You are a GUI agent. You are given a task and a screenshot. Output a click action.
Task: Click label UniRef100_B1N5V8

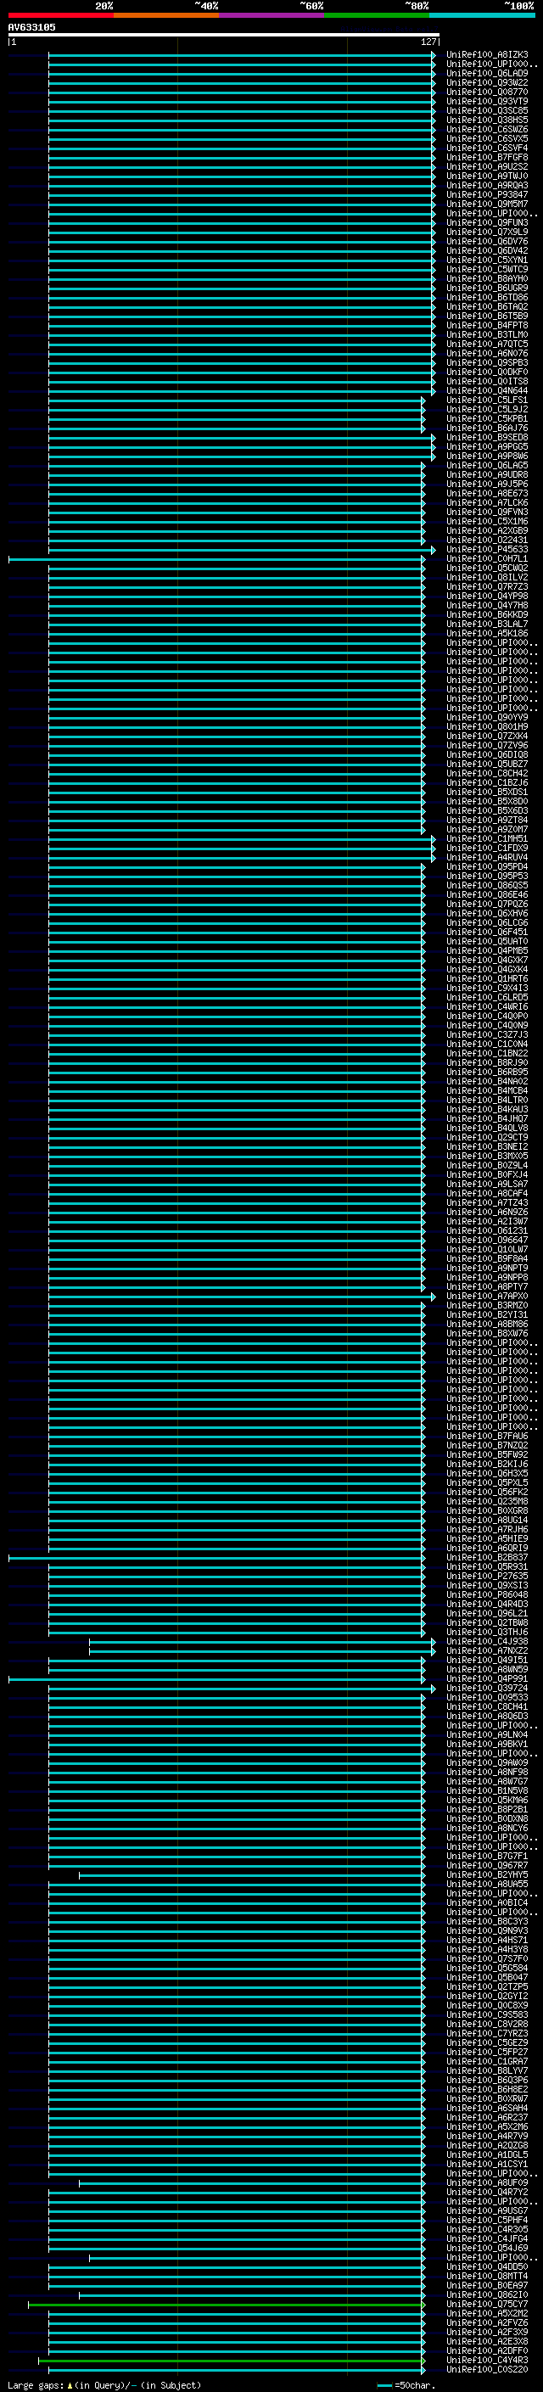point(486,1790)
